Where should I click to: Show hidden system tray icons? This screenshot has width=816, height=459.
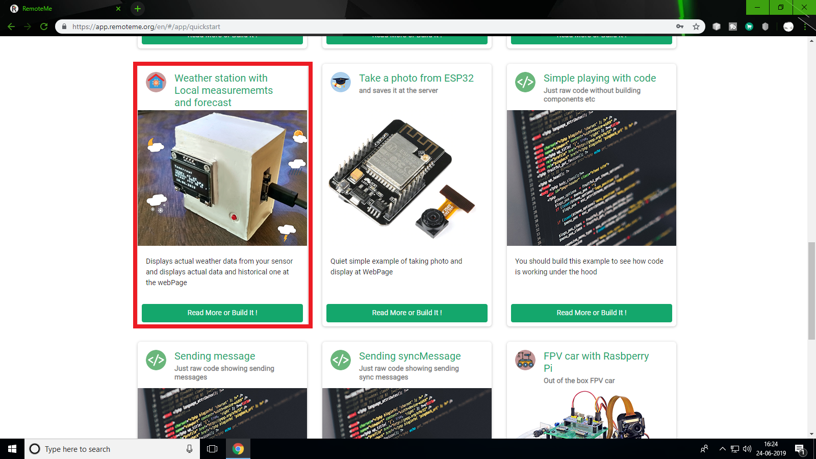point(722,449)
